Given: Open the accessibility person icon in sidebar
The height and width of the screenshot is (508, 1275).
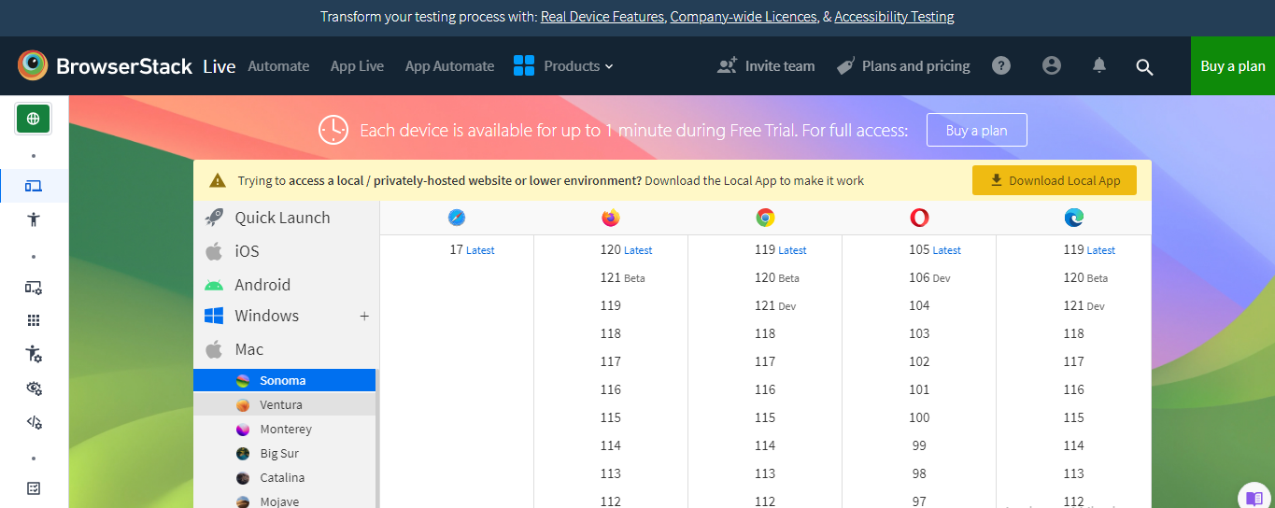Looking at the screenshot, I should (34, 219).
